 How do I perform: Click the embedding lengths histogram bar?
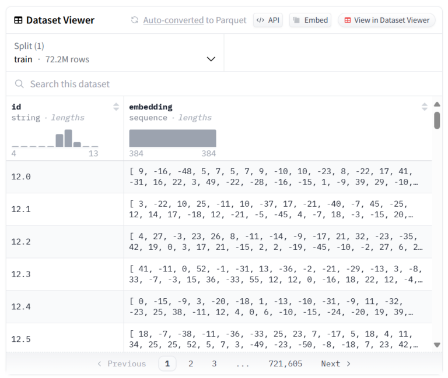(173, 138)
